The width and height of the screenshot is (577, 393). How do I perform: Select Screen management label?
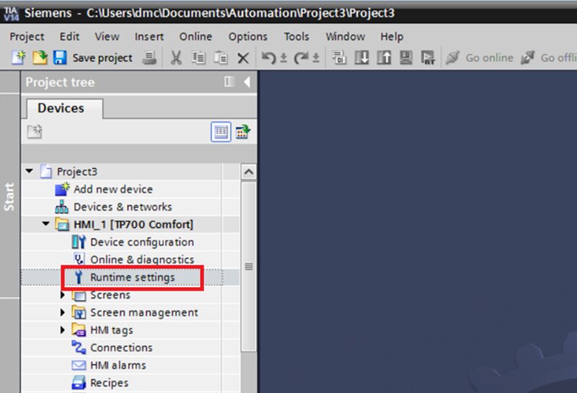click(x=144, y=312)
